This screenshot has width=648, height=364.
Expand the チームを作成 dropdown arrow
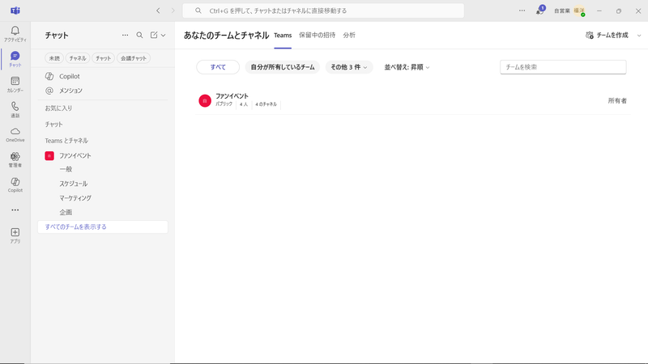pos(639,36)
